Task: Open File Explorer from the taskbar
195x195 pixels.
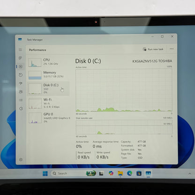Action: click(x=120, y=173)
